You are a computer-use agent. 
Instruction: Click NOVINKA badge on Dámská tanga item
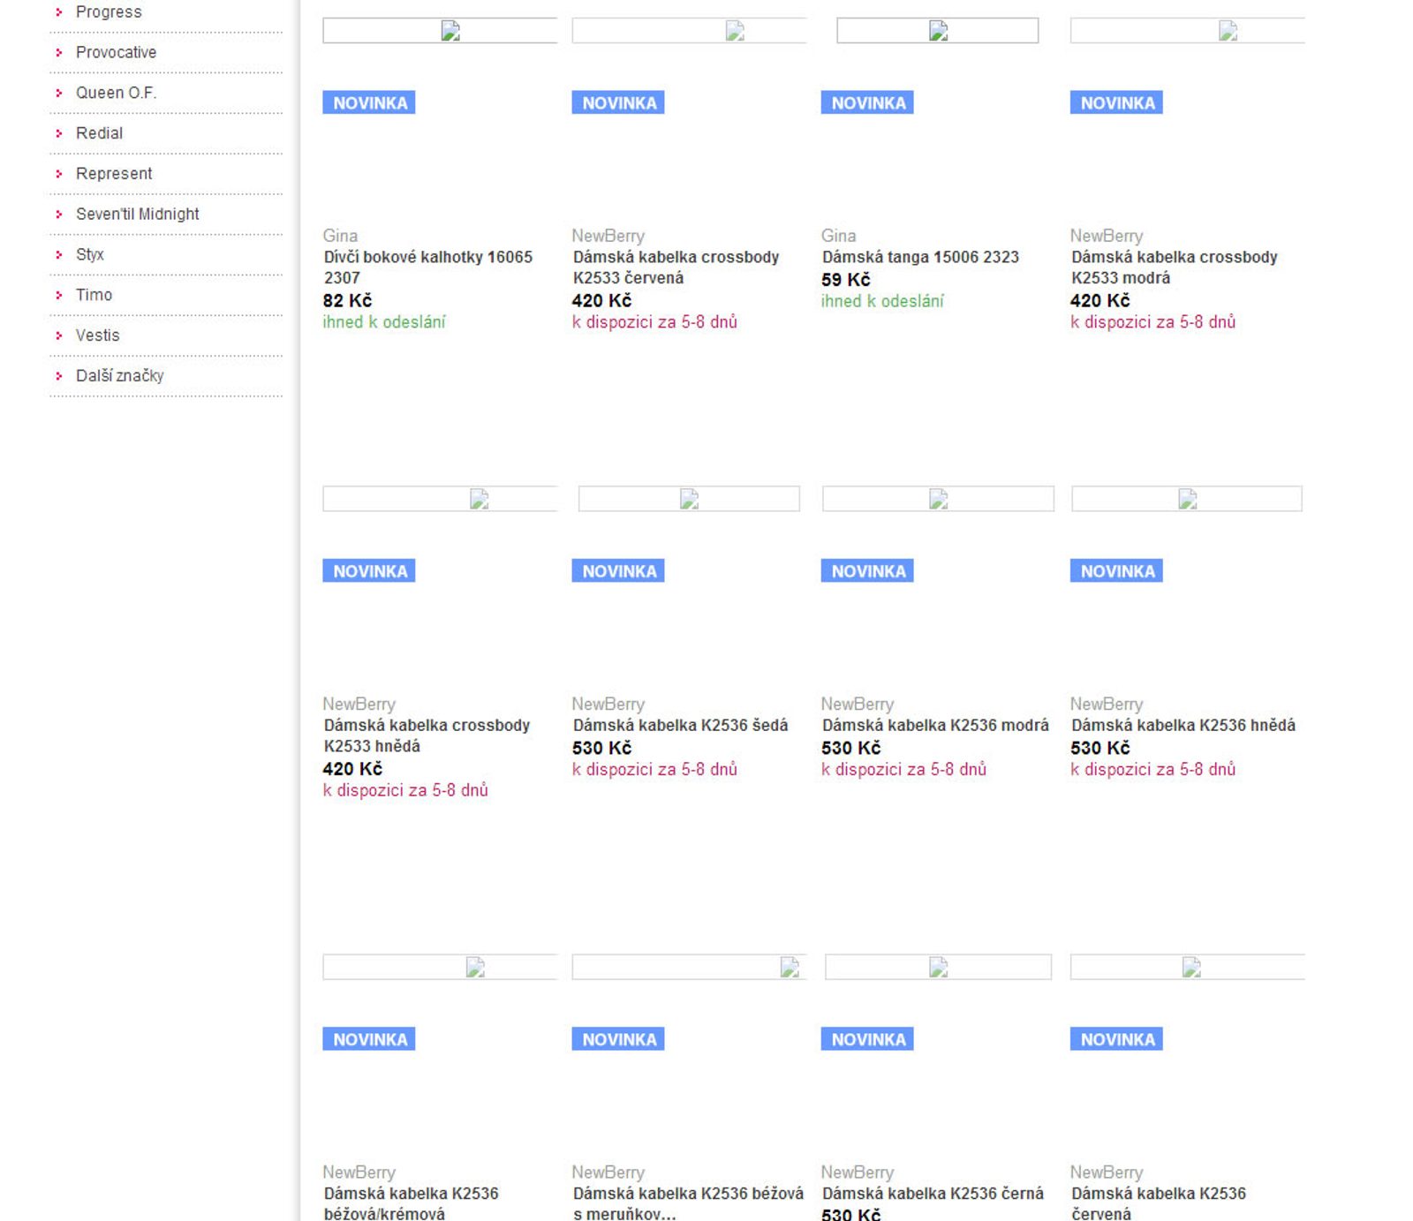[x=867, y=103]
